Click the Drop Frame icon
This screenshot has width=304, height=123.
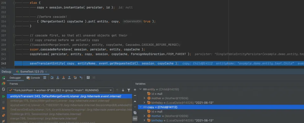(x=75, y=78)
